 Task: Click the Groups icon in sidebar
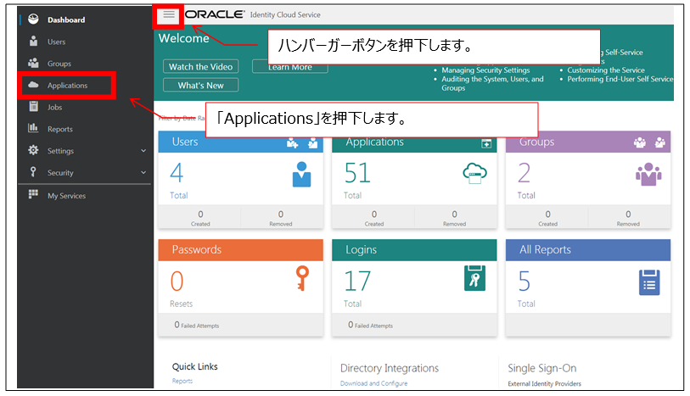click(33, 63)
